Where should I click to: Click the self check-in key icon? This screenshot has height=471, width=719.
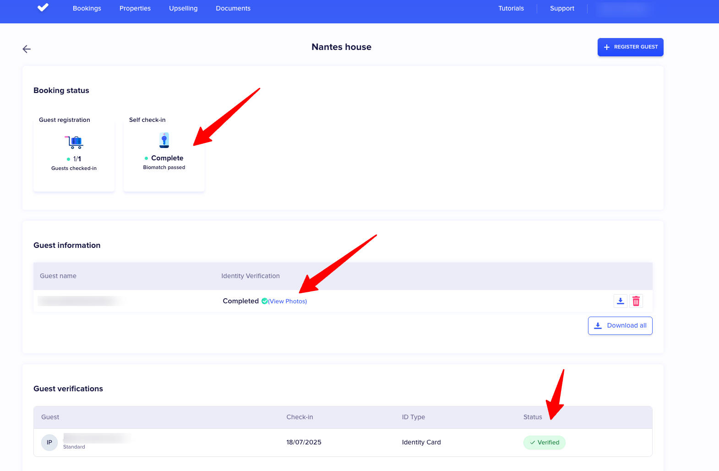164,140
